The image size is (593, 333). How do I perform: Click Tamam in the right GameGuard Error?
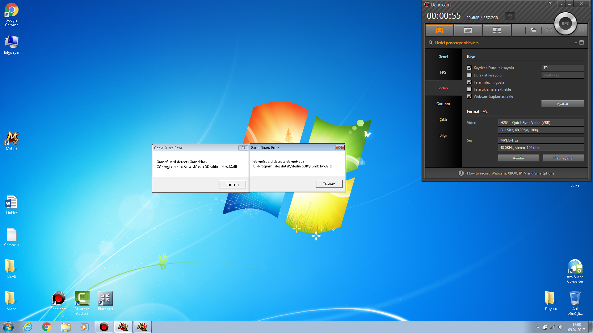coord(329,184)
